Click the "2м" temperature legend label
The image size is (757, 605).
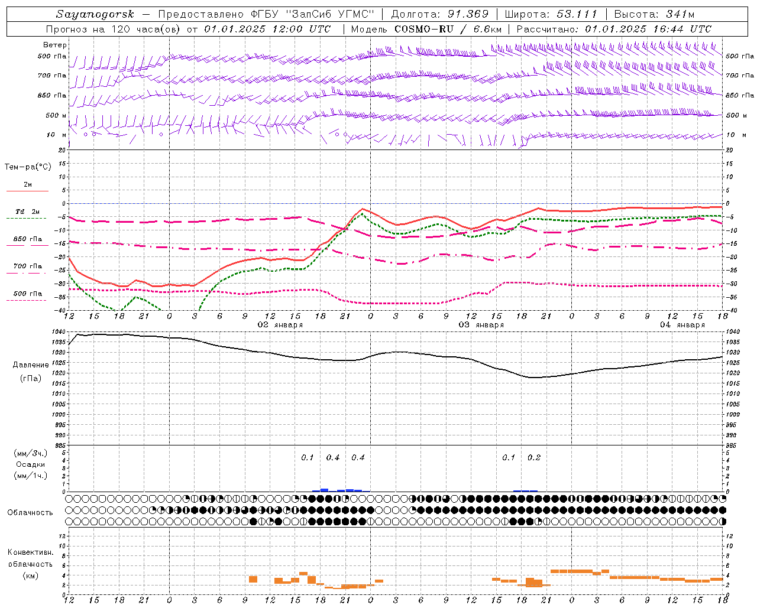pos(28,185)
